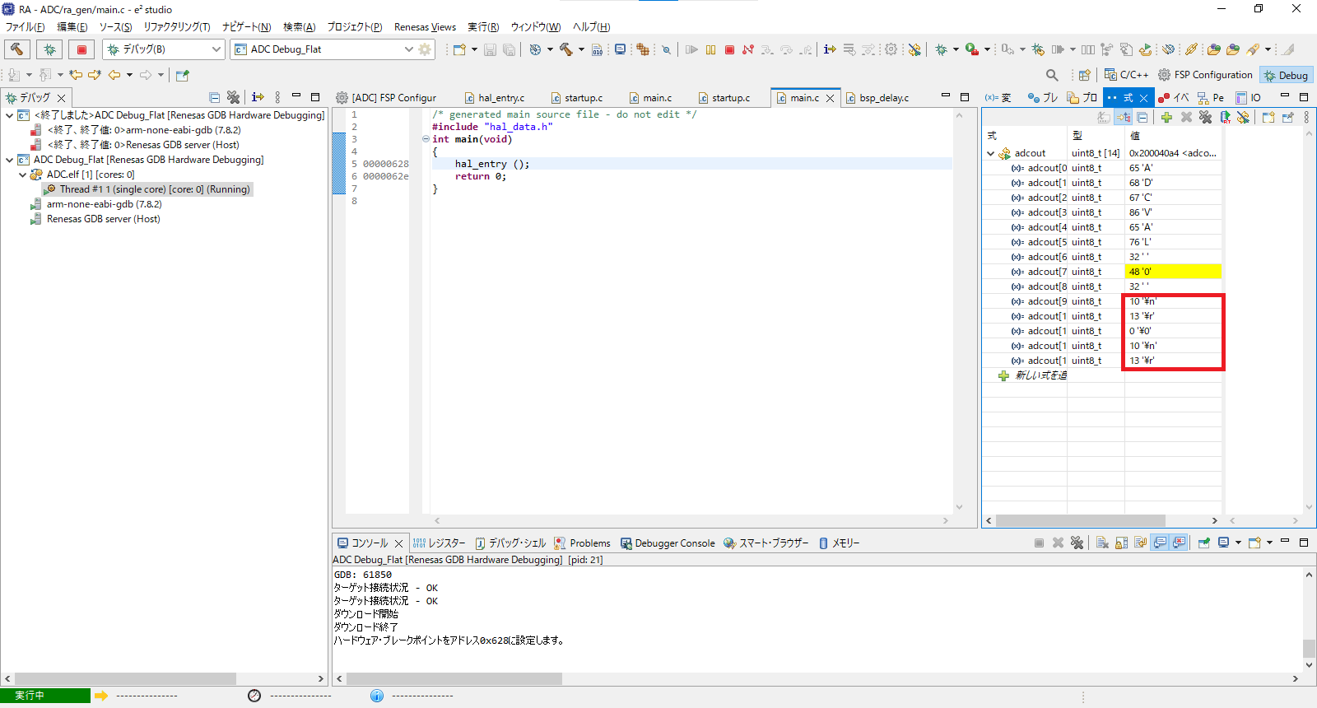
Task: Open the プロジェクト(P) menu
Action: [355, 27]
